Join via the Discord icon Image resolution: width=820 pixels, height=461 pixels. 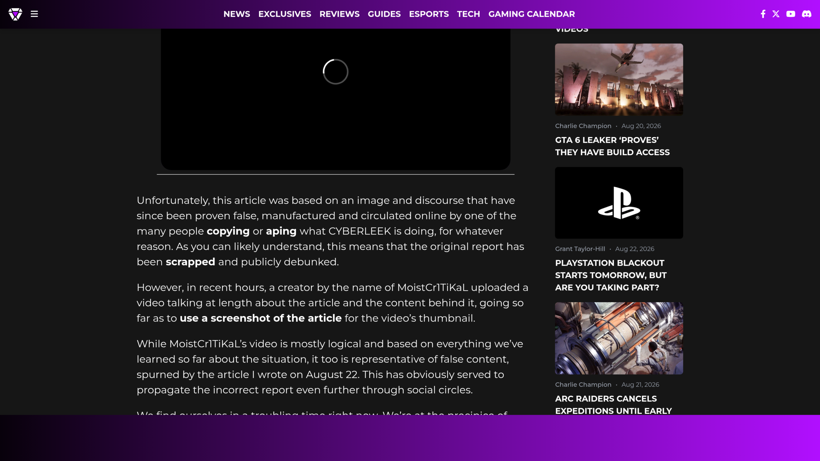coord(807,14)
